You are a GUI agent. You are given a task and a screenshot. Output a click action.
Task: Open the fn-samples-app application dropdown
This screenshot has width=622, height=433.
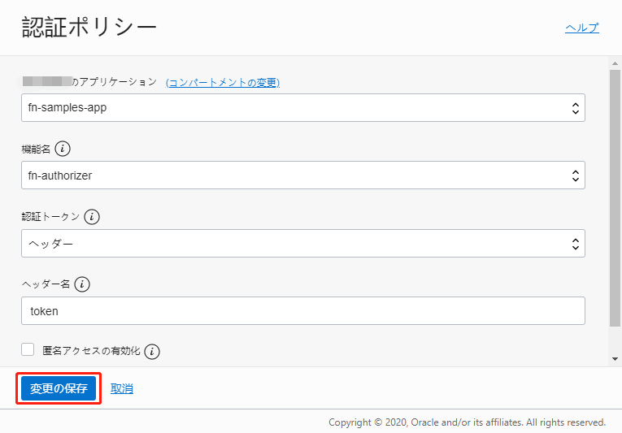pyautogui.click(x=302, y=107)
